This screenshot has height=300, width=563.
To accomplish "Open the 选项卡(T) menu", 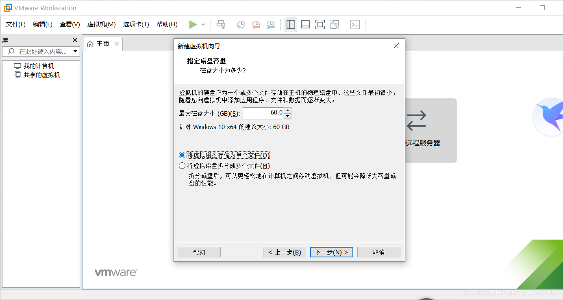I will click(x=136, y=24).
